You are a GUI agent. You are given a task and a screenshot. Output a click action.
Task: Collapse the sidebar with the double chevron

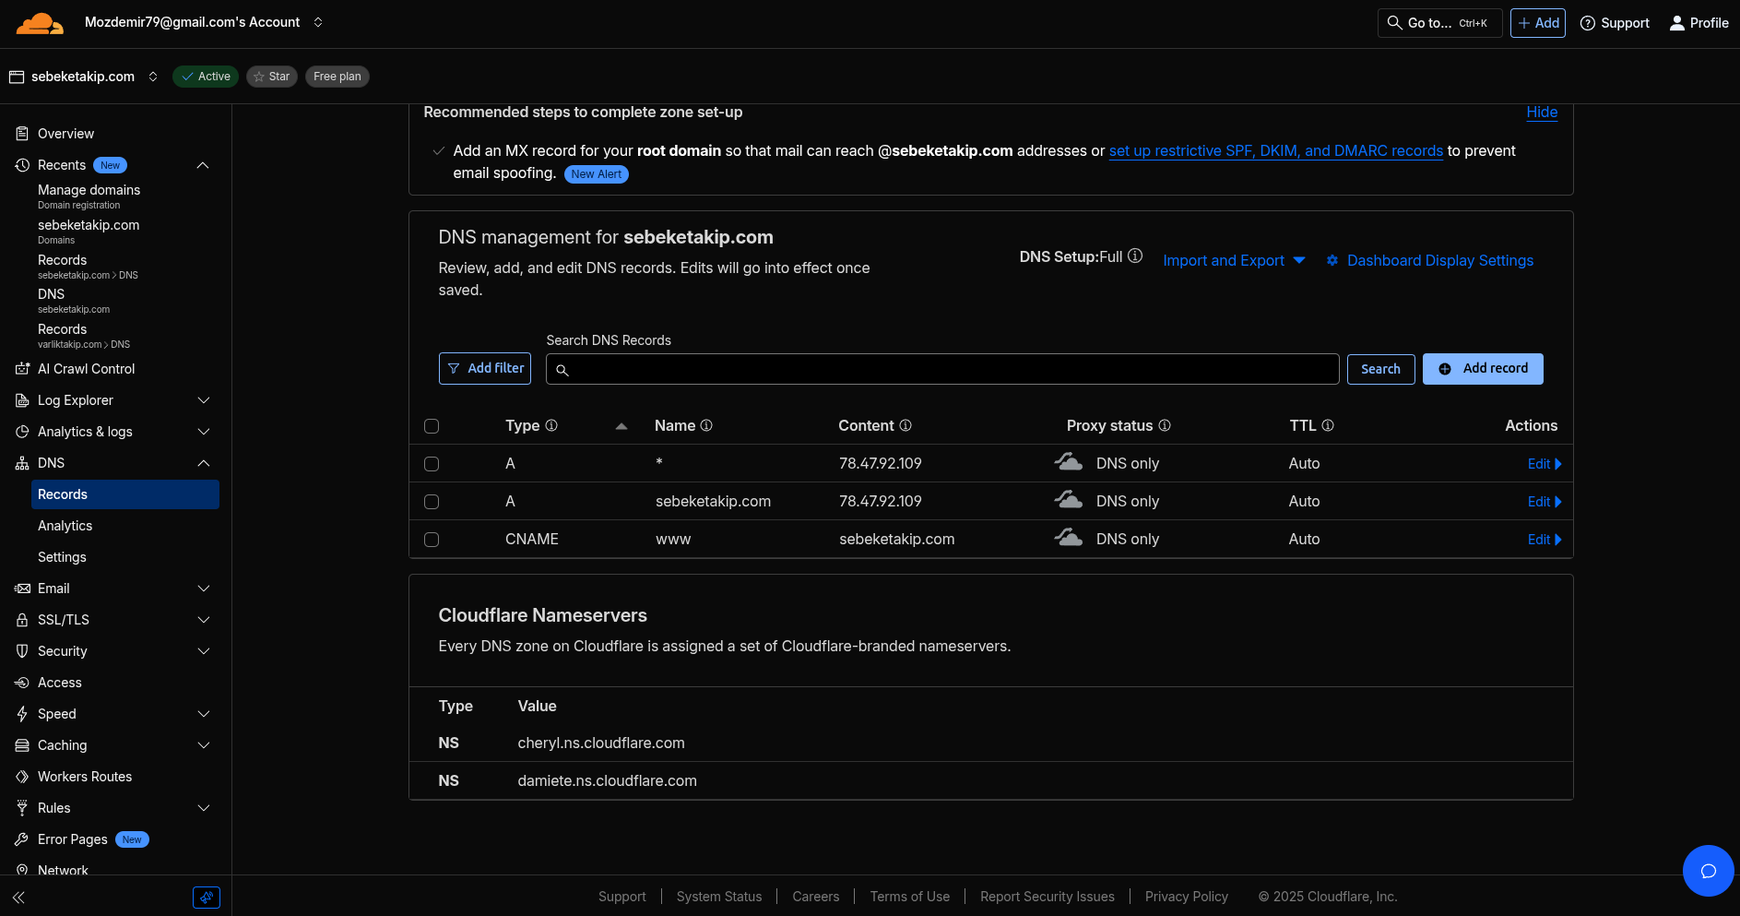(x=18, y=897)
